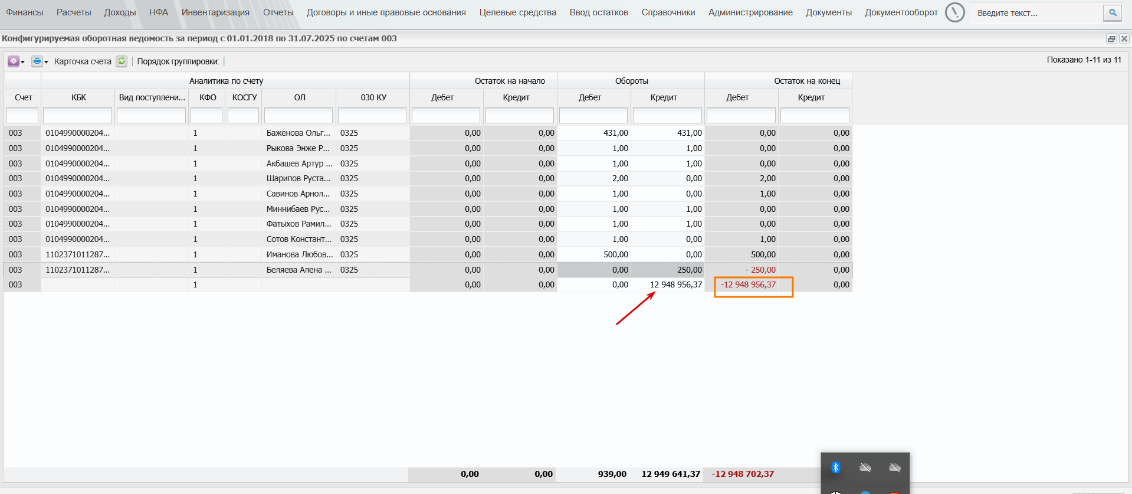
Task: Click the ОЛ filter input
Action: 298,115
